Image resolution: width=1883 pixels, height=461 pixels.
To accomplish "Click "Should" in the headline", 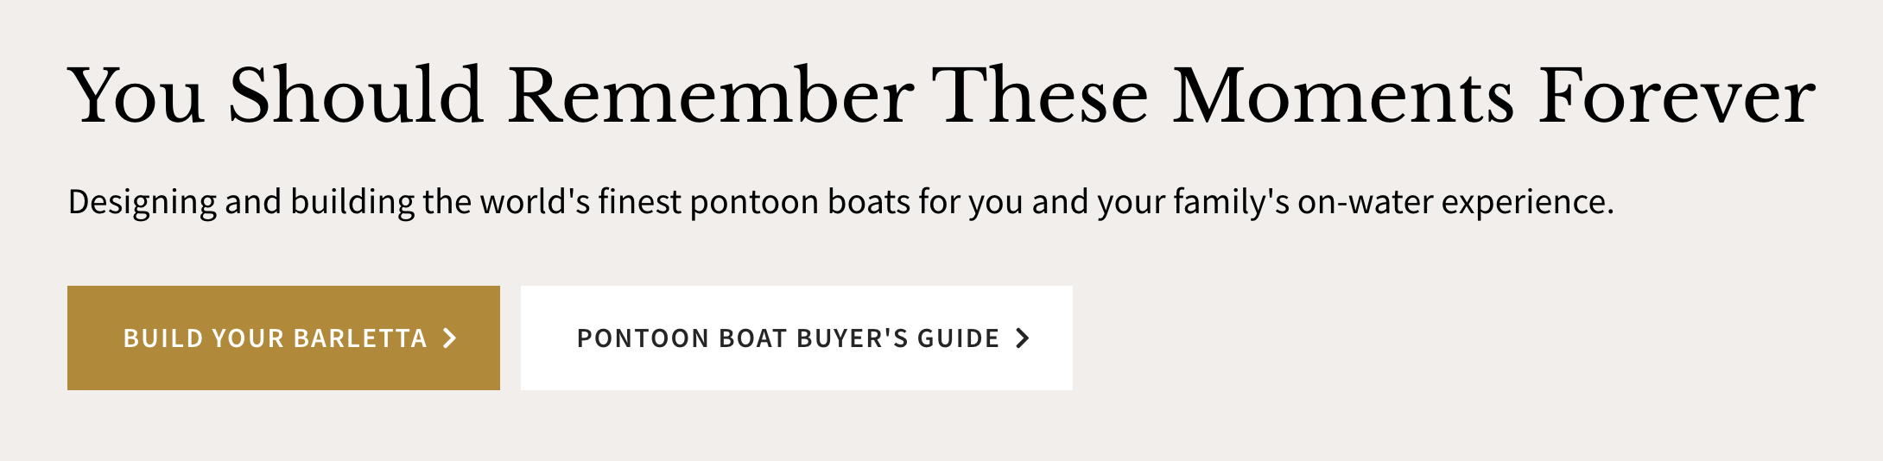I will pyautogui.click(x=354, y=97).
